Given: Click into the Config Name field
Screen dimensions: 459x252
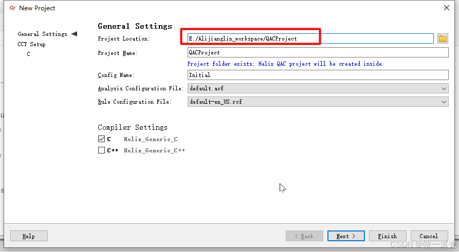Looking at the screenshot, I should (x=318, y=75).
